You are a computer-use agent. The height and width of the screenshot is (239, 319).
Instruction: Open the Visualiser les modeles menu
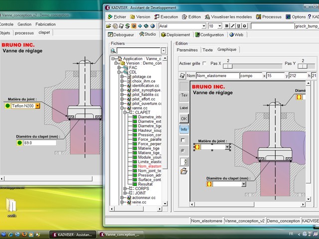(x=228, y=17)
